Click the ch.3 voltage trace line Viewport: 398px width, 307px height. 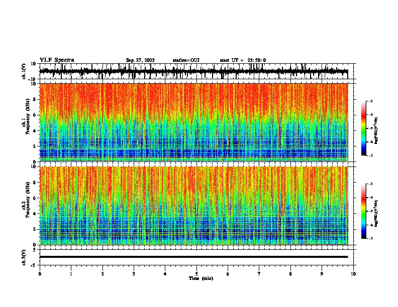[193, 257]
